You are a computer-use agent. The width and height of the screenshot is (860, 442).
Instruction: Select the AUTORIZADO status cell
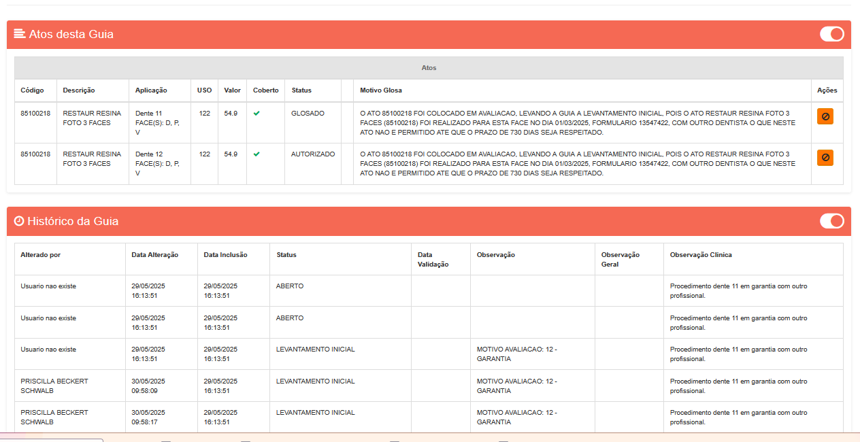(x=313, y=154)
